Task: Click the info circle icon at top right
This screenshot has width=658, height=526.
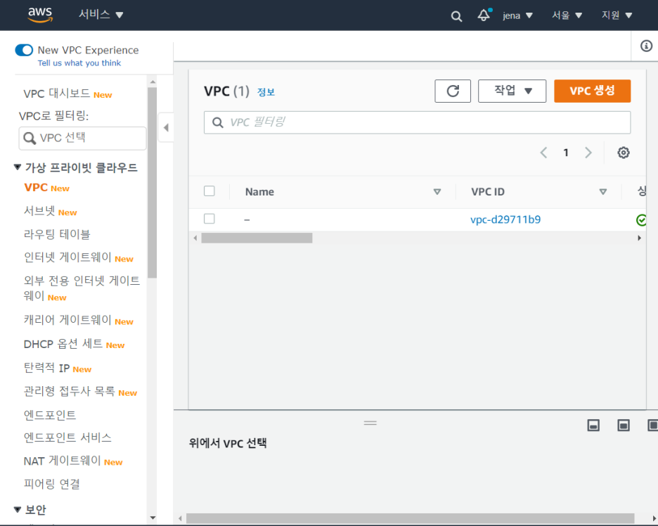Action: click(x=646, y=46)
